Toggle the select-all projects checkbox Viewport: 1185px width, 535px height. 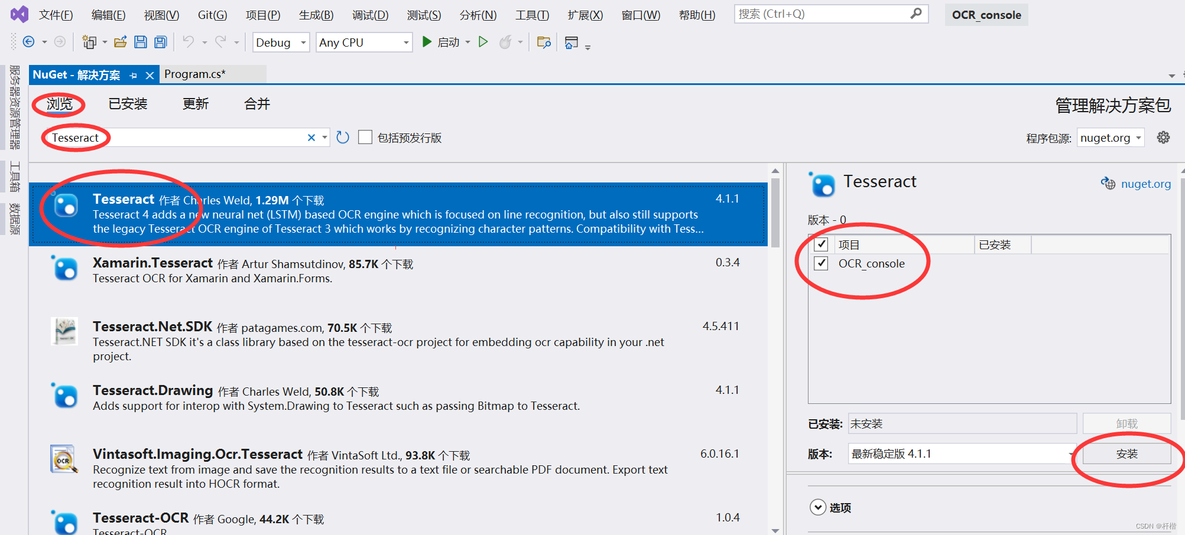click(x=821, y=244)
